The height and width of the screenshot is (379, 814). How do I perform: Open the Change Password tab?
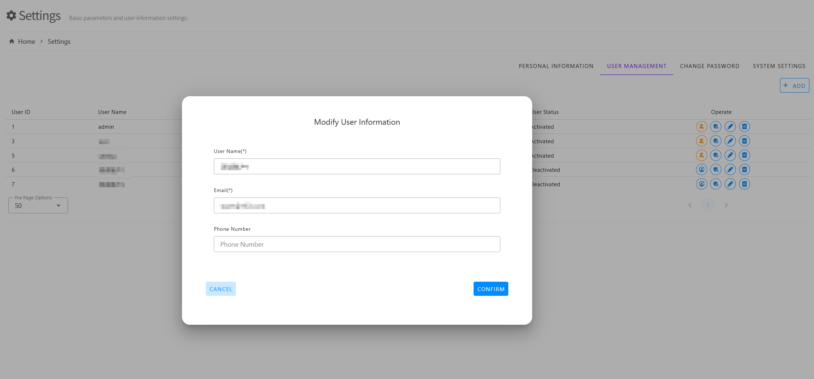(x=709, y=66)
